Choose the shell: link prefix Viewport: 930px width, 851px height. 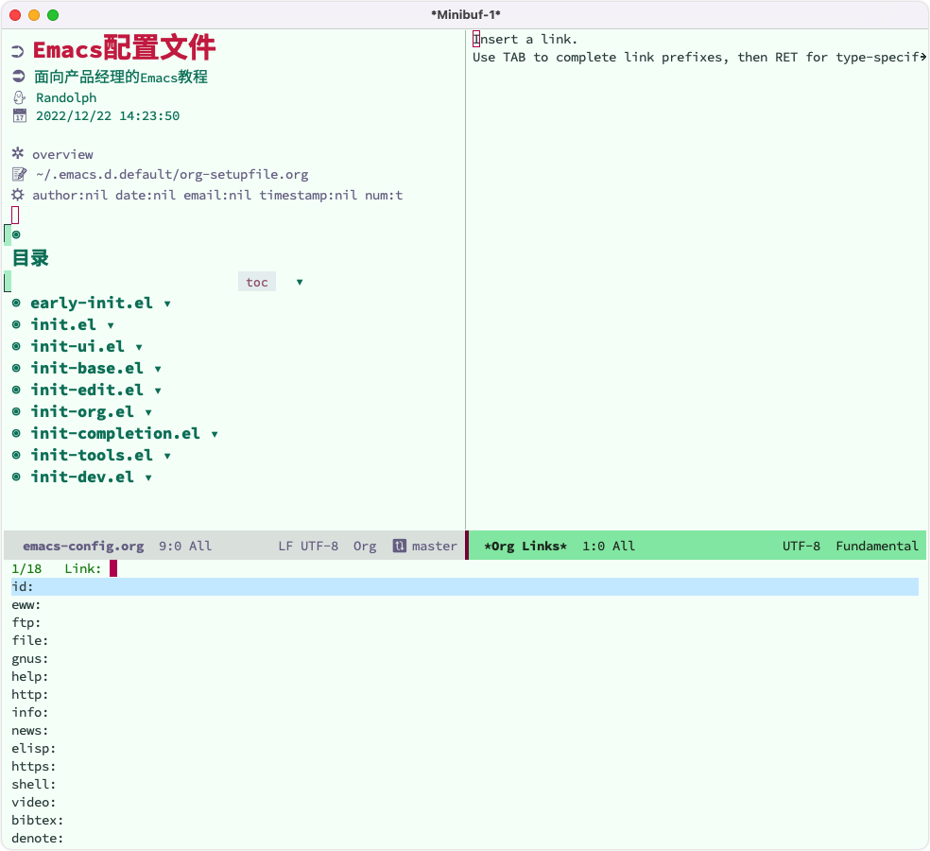465,784
